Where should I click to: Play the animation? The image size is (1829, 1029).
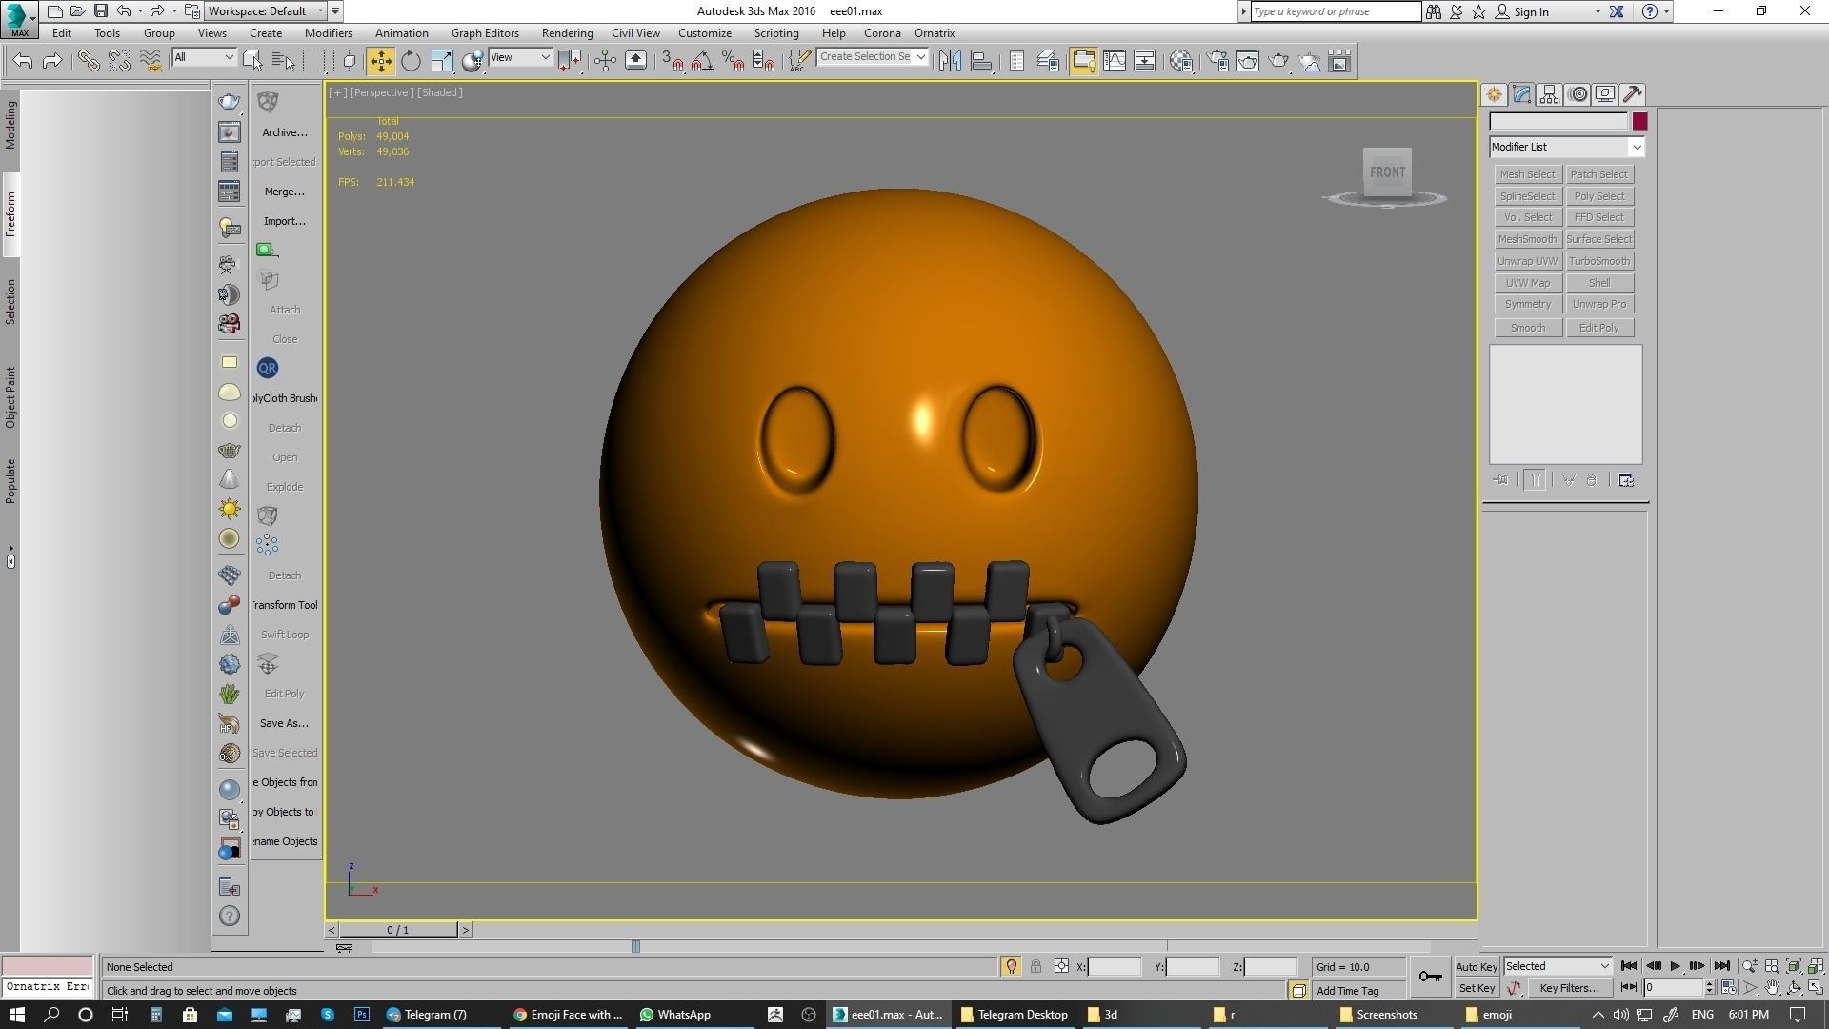pyautogui.click(x=1675, y=966)
